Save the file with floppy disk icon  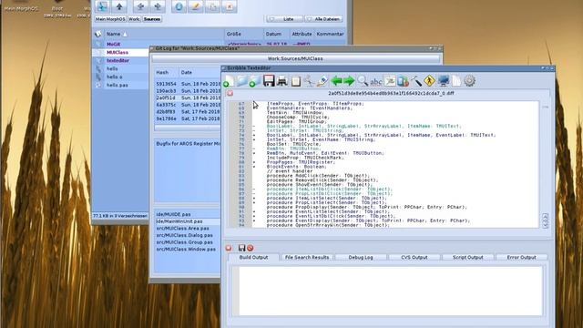269,81
